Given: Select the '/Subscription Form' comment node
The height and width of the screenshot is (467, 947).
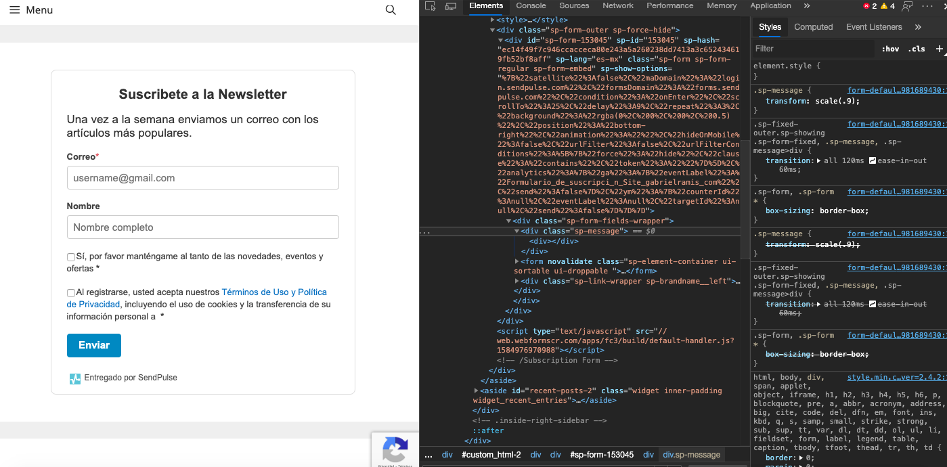Looking at the screenshot, I should click(x=557, y=360).
